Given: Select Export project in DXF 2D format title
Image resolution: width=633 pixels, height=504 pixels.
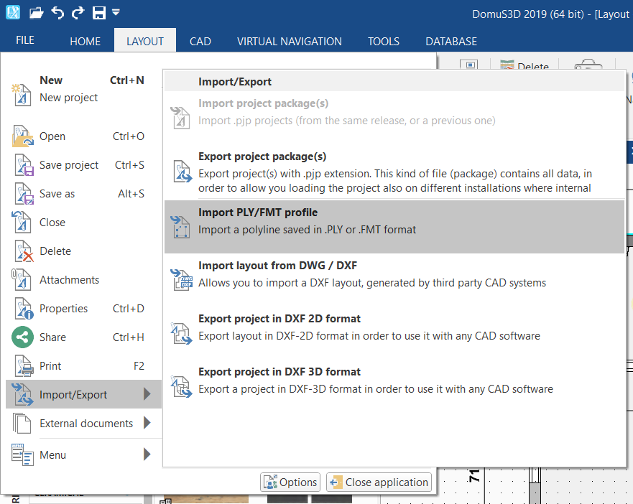Looking at the screenshot, I should click(x=279, y=319).
